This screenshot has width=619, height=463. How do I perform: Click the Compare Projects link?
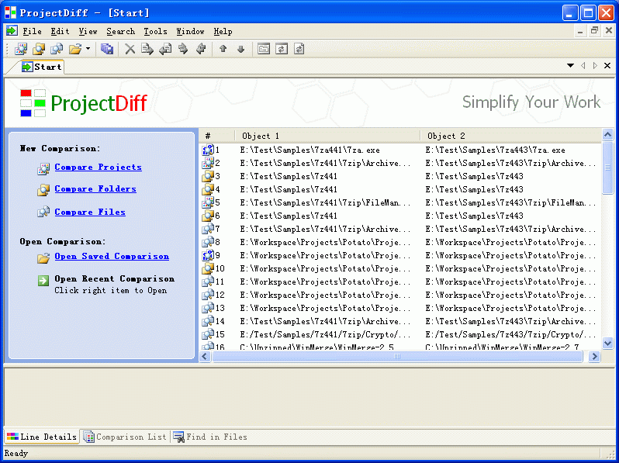click(x=98, y=167)
